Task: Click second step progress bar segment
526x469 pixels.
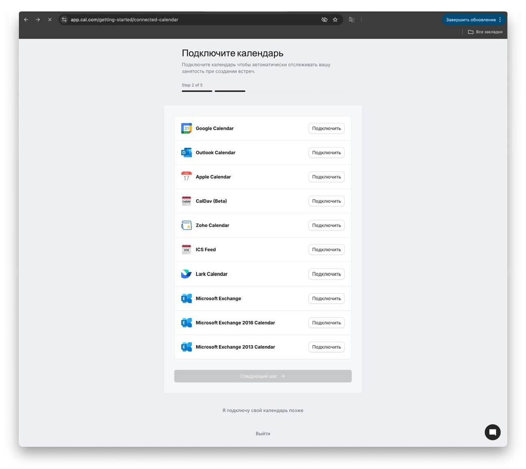Action: tap(230, 91)
